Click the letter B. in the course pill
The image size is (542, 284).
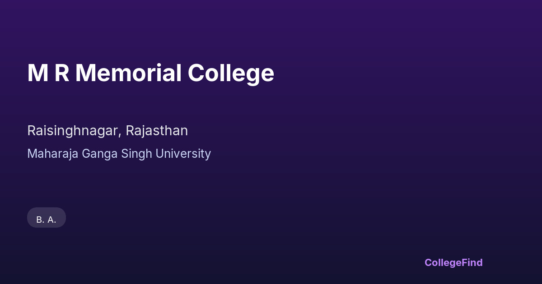(x=40, y=220)
